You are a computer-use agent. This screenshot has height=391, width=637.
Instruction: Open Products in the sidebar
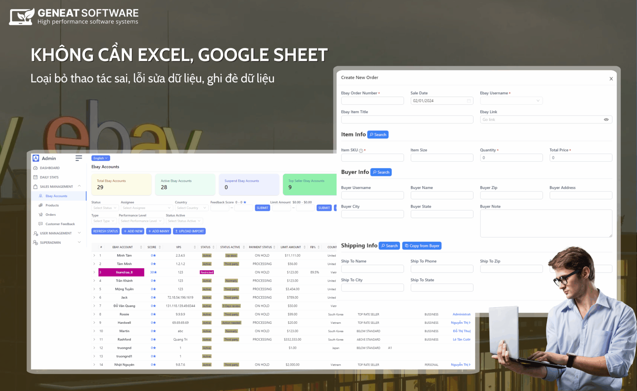click(x=52, y=205)
